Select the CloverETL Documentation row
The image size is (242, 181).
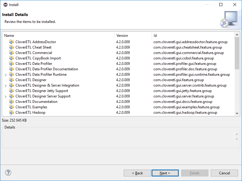pyautogui.click(x=118, y=102)
